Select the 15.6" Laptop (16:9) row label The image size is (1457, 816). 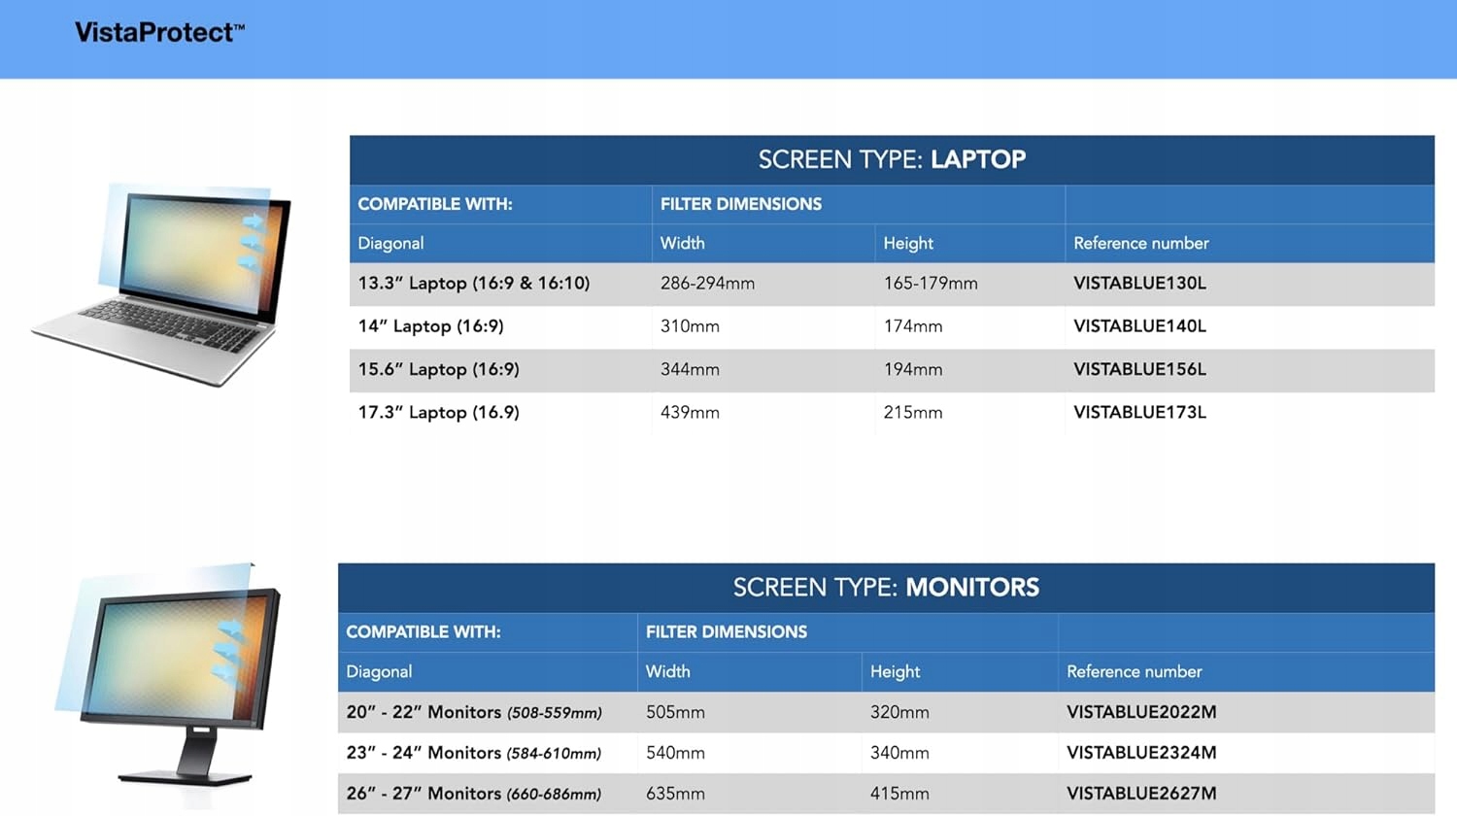click(x=438, y=369)
